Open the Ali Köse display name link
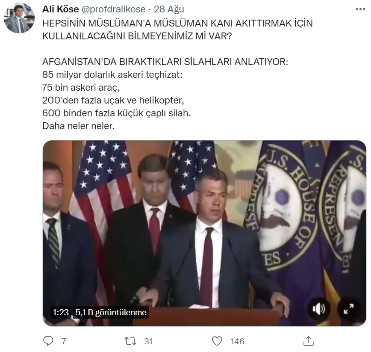The image size is (371, 352). pos(61,9)
